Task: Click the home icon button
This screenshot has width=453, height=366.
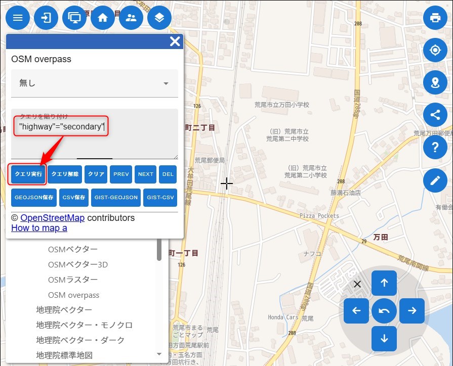Action: click(103, 18)
